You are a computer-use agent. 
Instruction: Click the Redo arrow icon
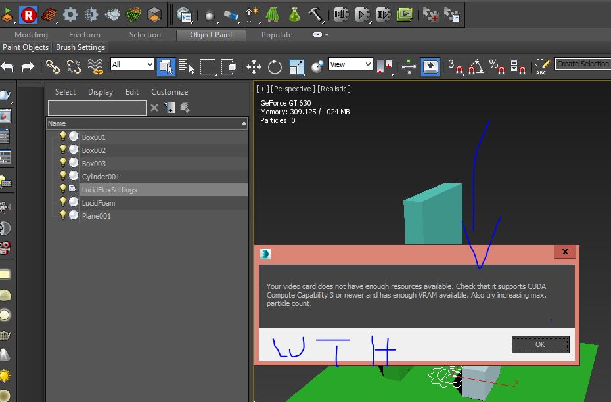coord(28,66)
